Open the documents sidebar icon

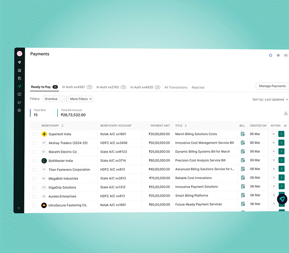(x=19, y=78)
